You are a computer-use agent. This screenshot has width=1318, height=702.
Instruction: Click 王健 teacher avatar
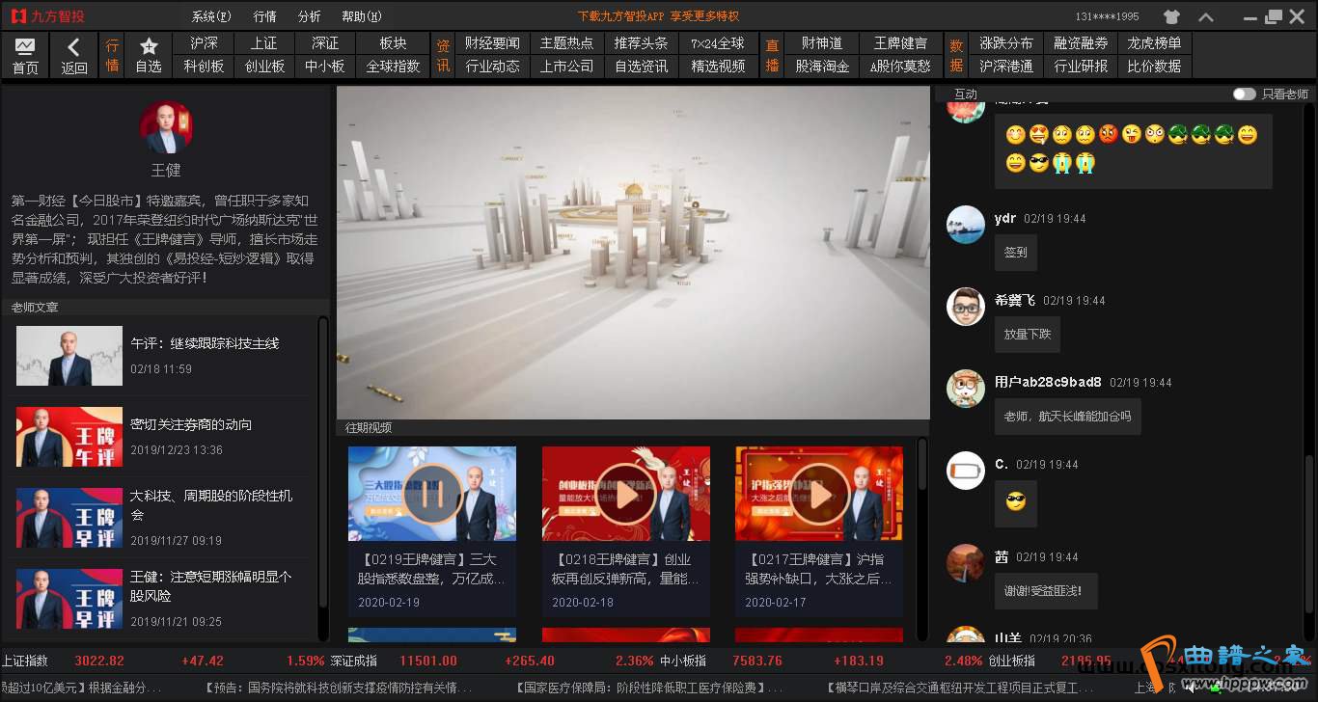pos(166,127)
